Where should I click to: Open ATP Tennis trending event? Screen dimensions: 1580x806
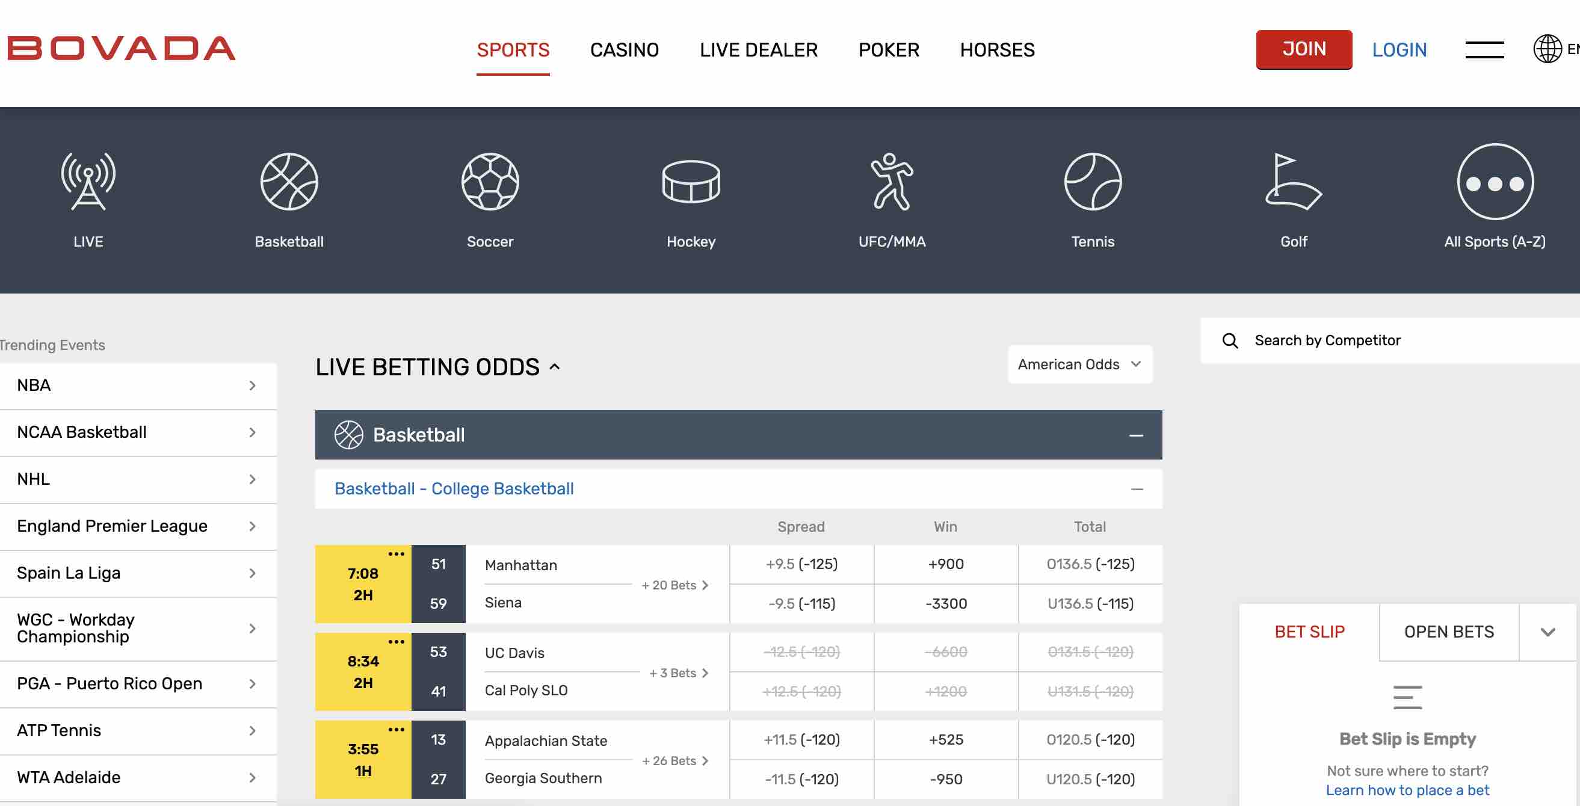point(138,731)
